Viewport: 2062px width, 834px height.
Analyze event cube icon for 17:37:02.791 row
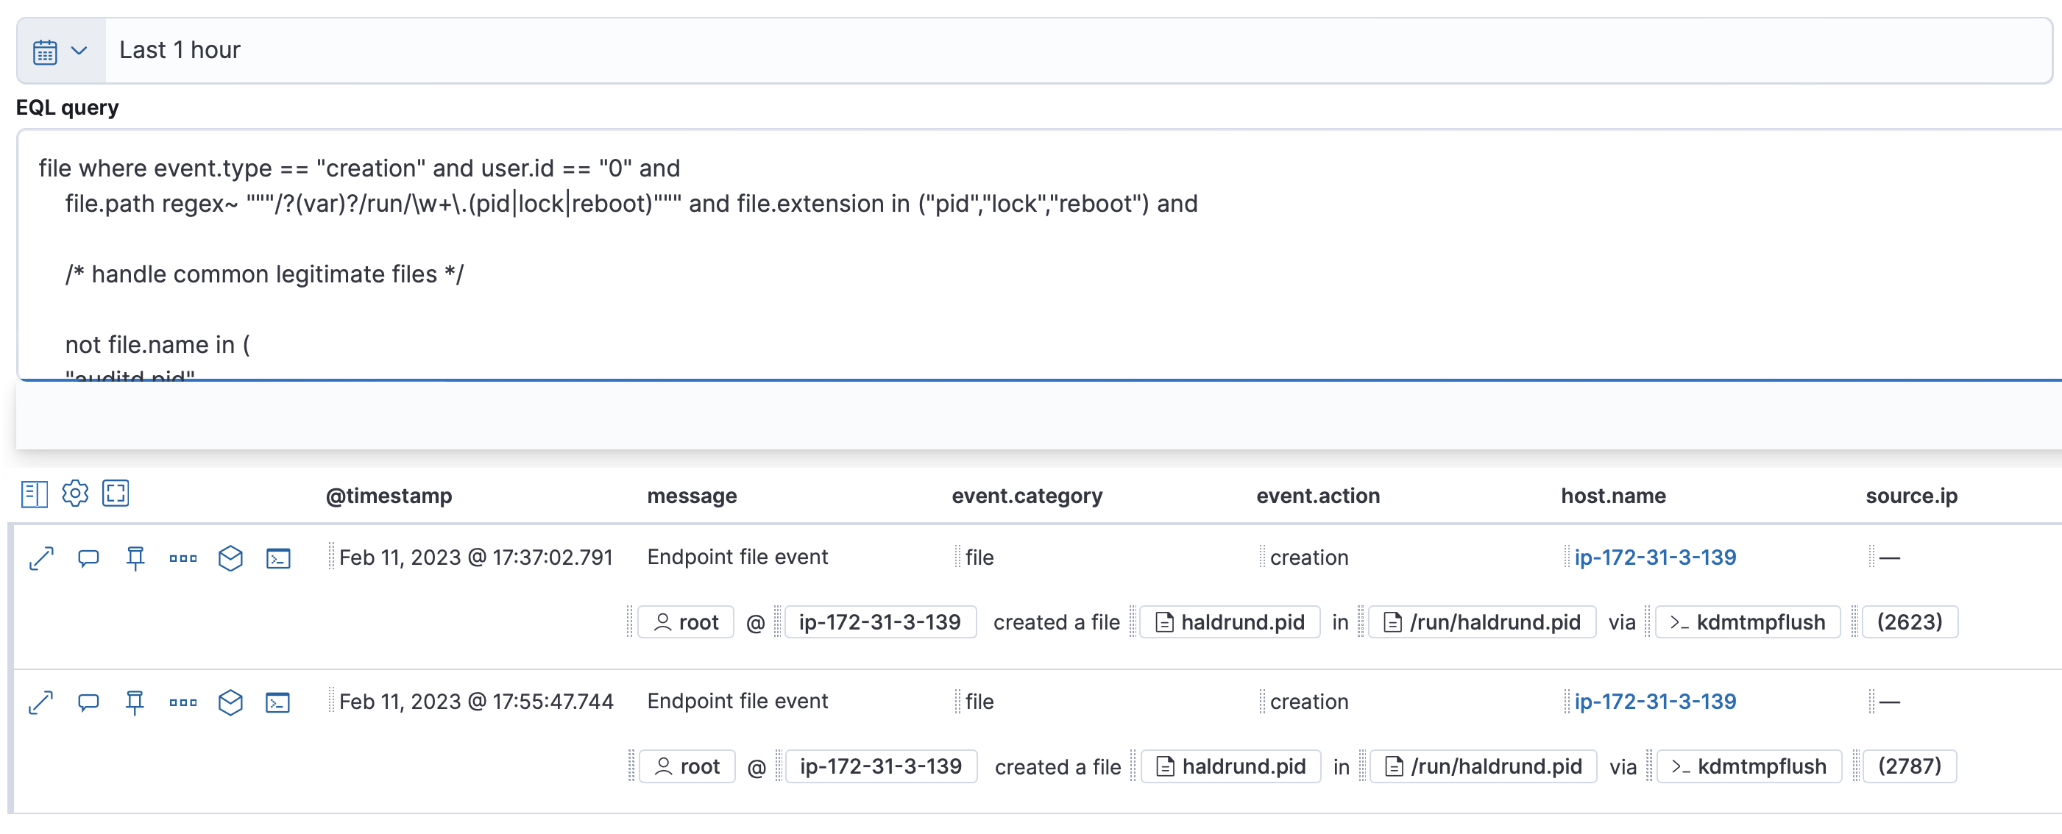pos(230,558)
